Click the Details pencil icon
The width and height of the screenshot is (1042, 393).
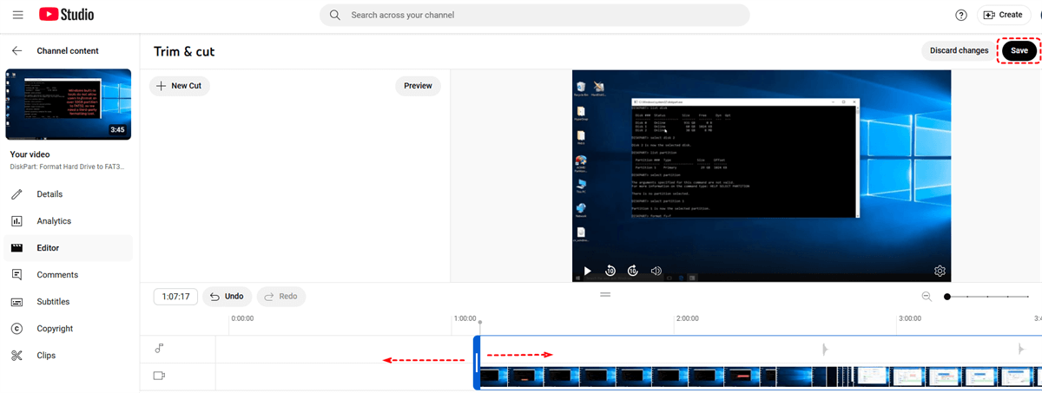click(x=16, y=194)
